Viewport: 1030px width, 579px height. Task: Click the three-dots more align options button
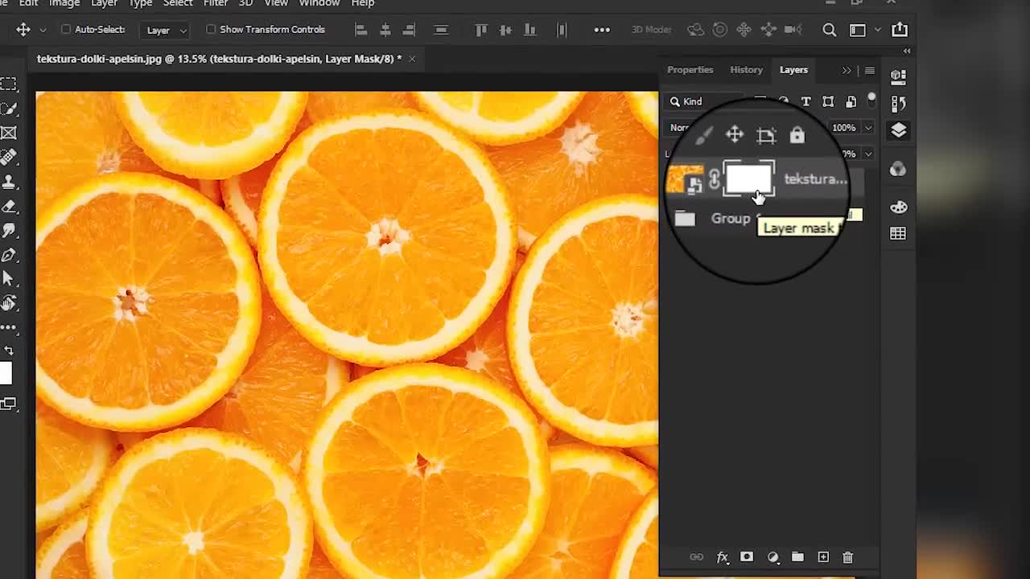coord(602,30)
